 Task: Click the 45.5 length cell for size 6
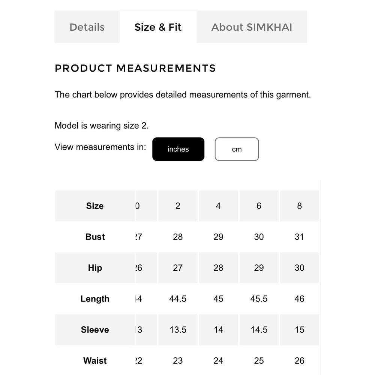point(259,299)
